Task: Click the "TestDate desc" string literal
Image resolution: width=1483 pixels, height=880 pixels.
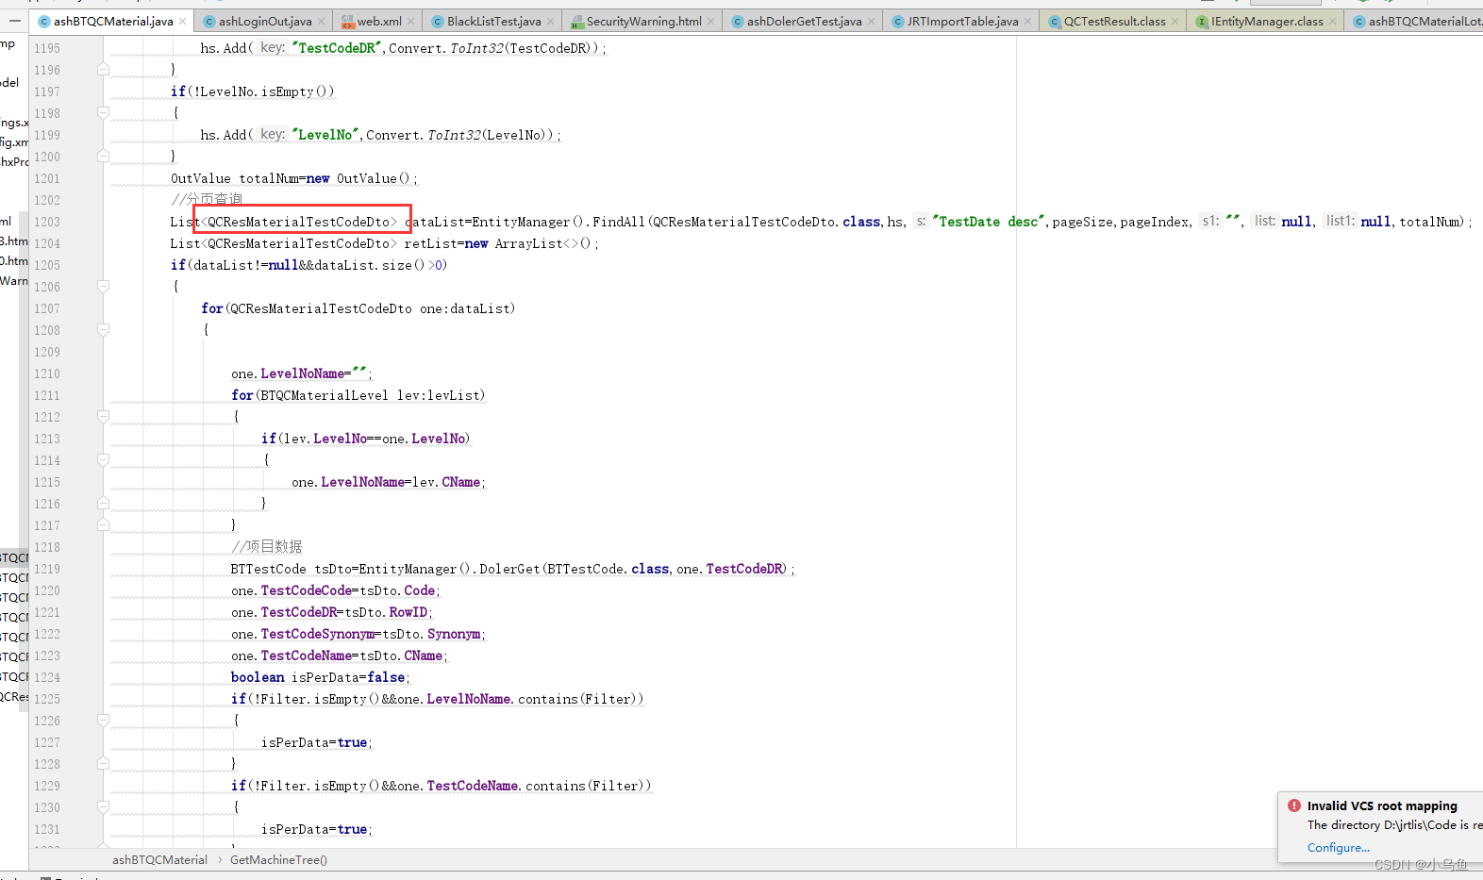Action: (989, 222)
